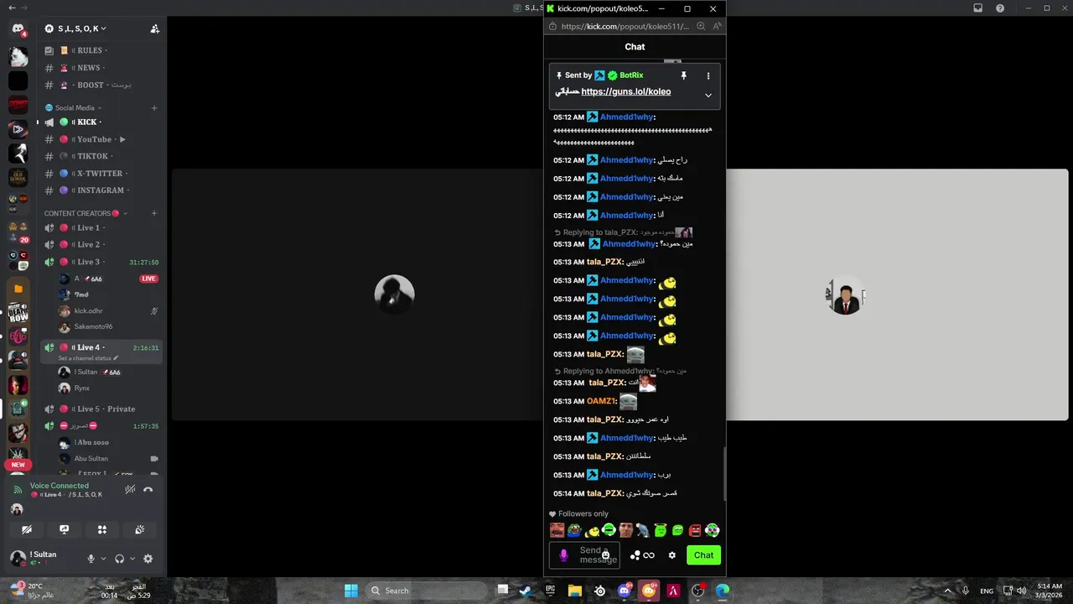Open the guns.lol/koleo pinned link
Viewport: 1073px width, 604px height.
[x=625, y=91]
